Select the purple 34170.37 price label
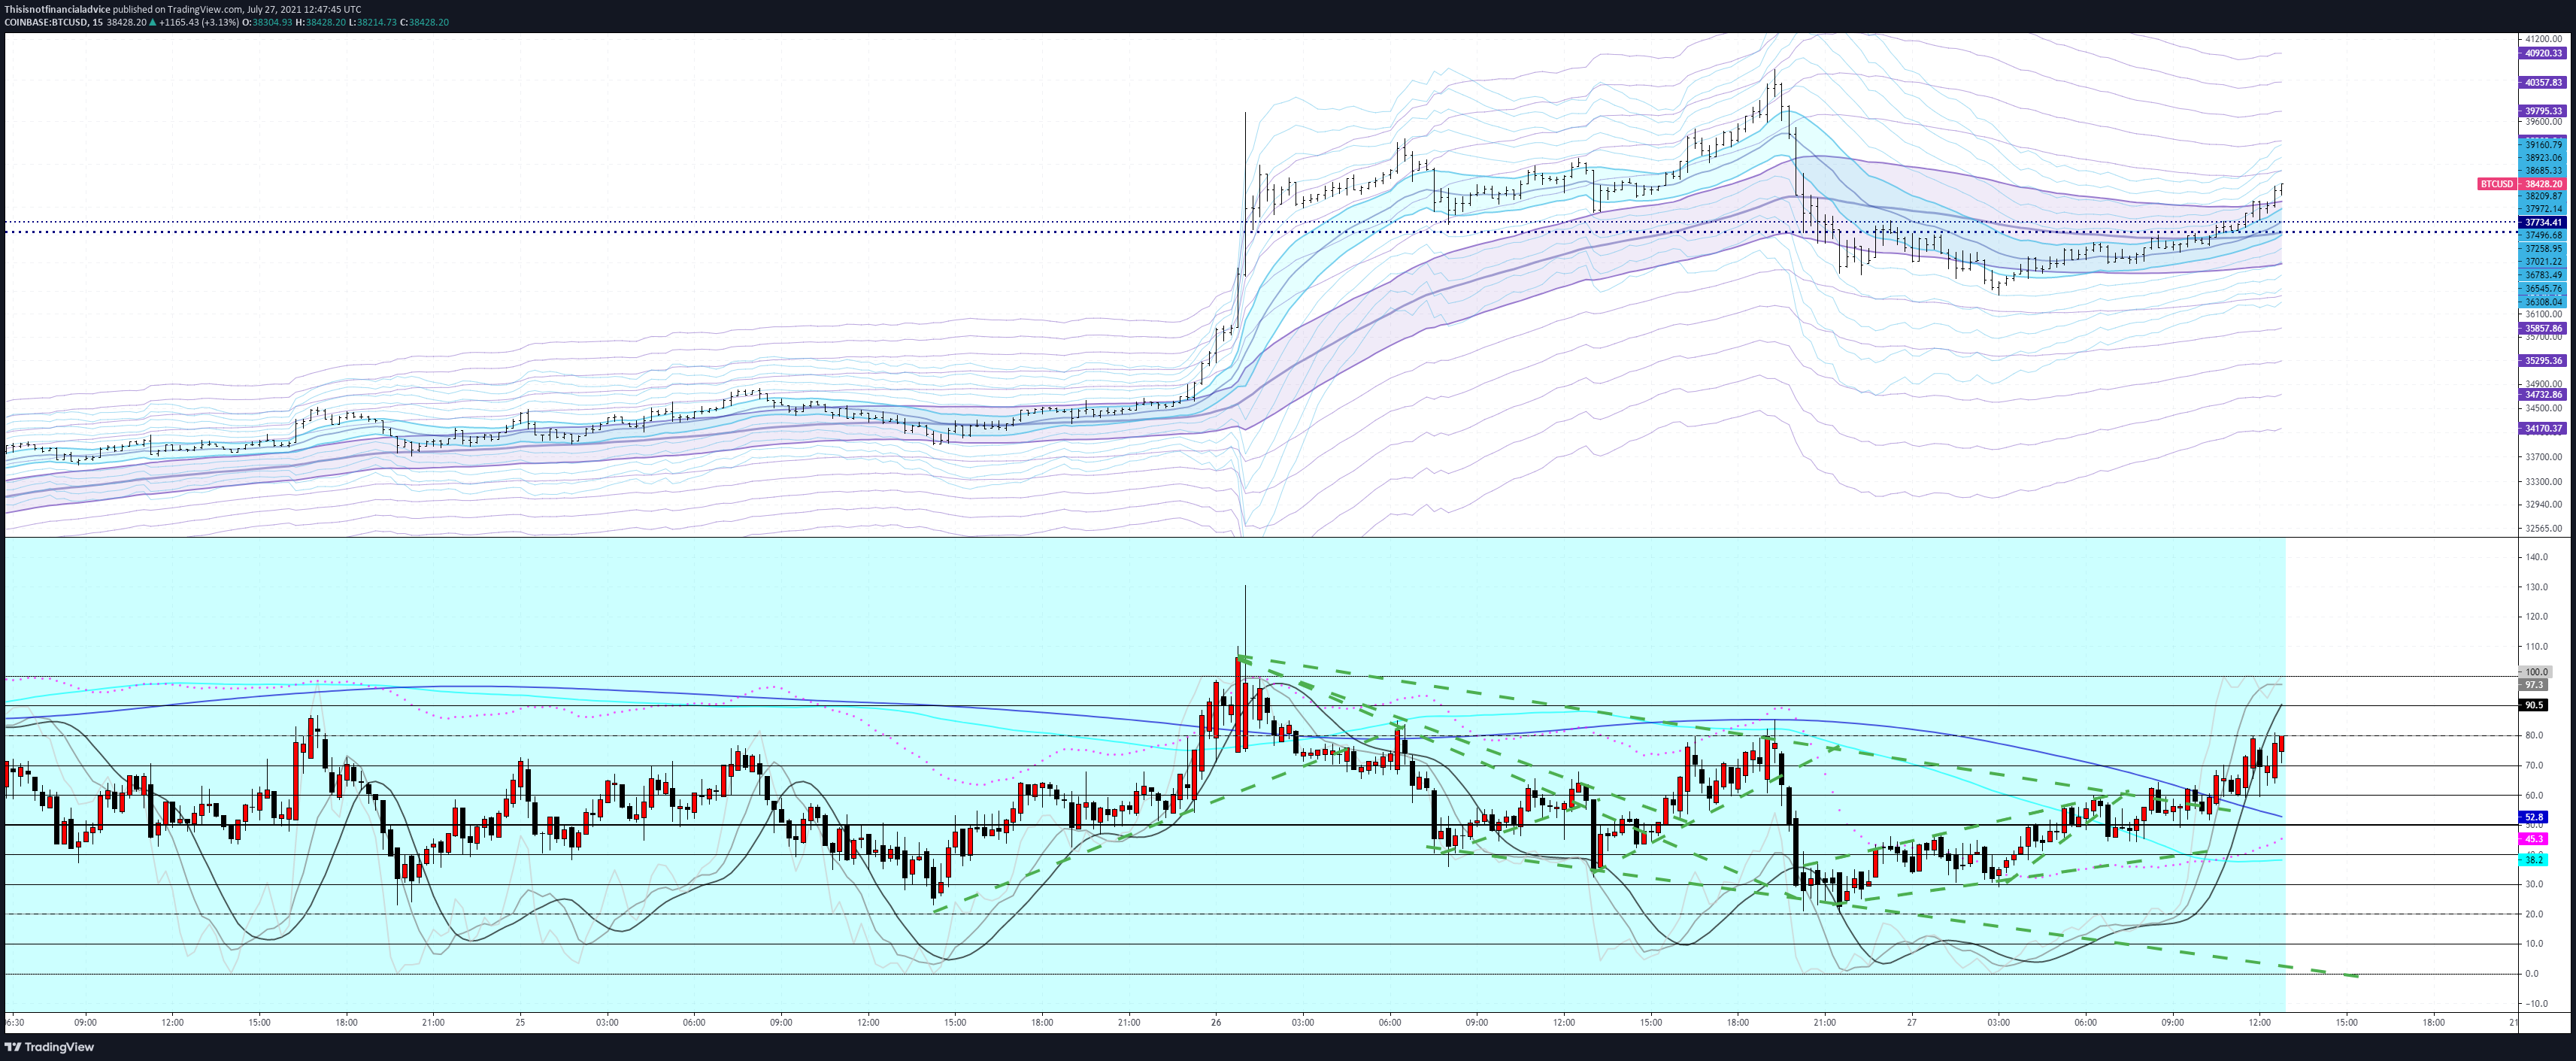The height and width of the screenshot is (1061, 2576). pos(2543,428)
